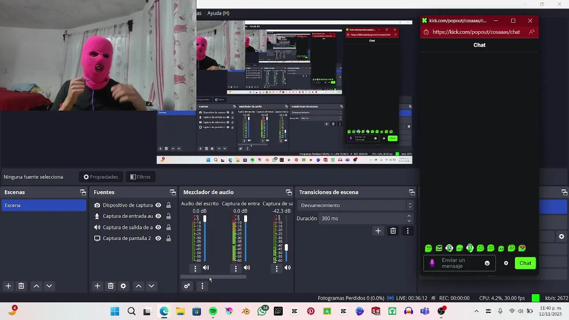Viewport: 569px width, 320px height.
Task: Insert the heart-eyes Kick emote
Action: tap(522, 248)
